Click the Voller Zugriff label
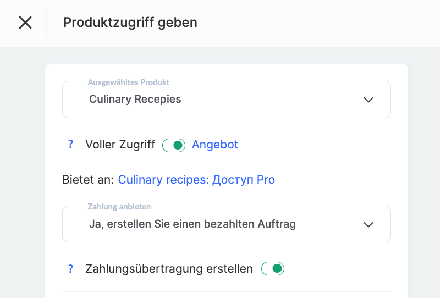The width and height of the screenshot is (440, 298). tap(120, 145)
